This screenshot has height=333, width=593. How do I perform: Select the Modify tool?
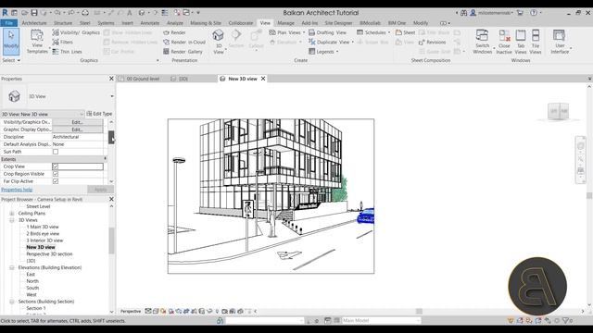pos(11,41)
